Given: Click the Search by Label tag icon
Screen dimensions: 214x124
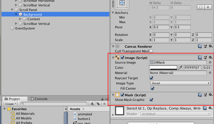Looking at the screenshot, I should click(x=98, y=104).
